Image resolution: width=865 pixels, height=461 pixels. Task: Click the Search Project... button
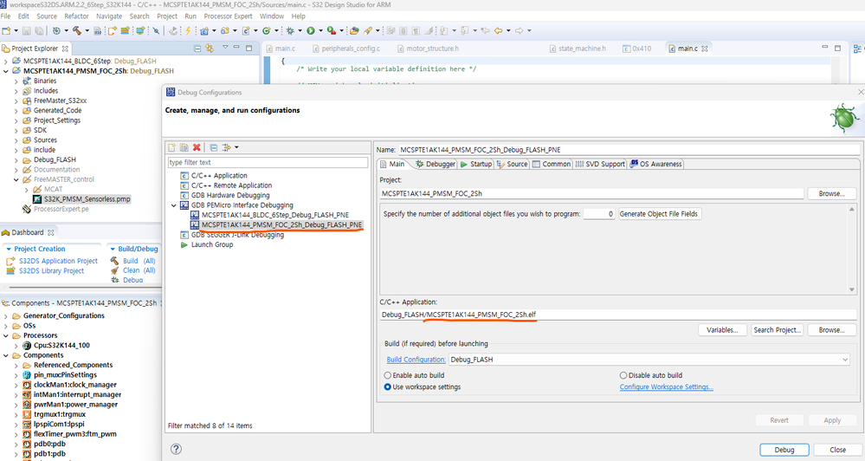pyautogui.click(x=777, y=330)
